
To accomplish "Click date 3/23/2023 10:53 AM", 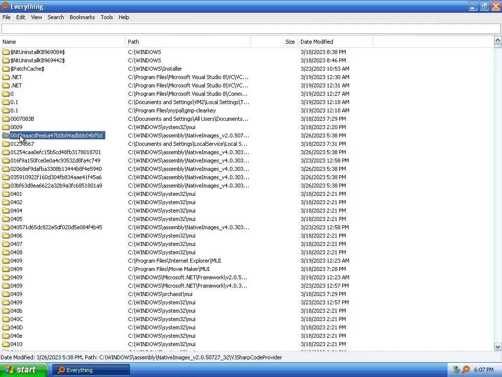I will tap(325, 69).
